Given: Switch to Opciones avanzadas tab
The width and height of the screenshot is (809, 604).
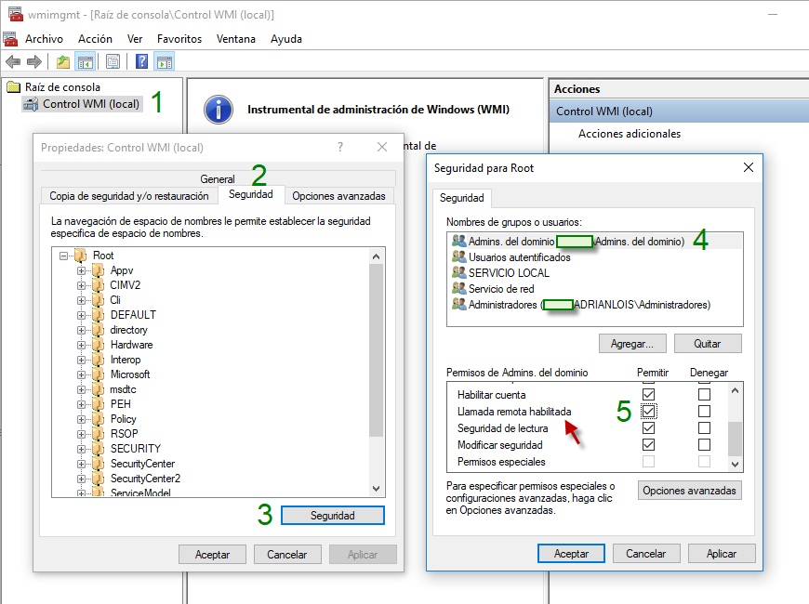Looking at the screenshot, I should pos(338,196).
